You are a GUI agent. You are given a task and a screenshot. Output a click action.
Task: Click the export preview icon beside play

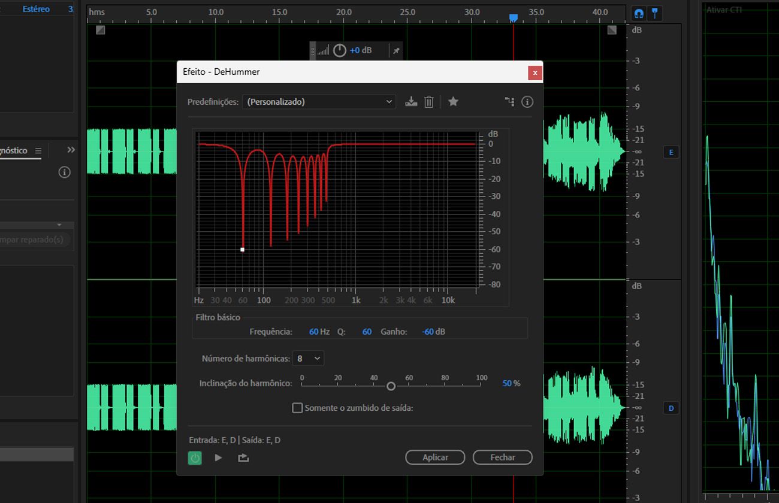click(x=243, y=457)
